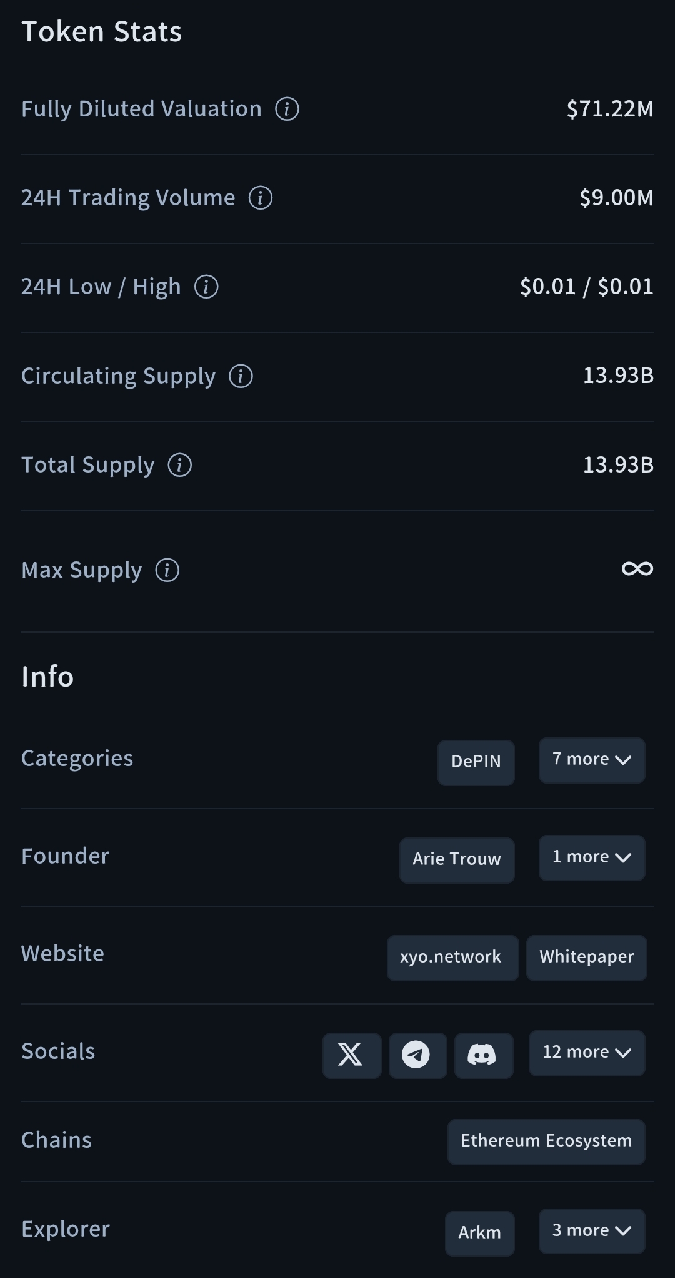Image resolution: width=675 pixels, height=1278 pixels.
Task: Click the infinity Max Supply value
Action: (x=637, y=569)
